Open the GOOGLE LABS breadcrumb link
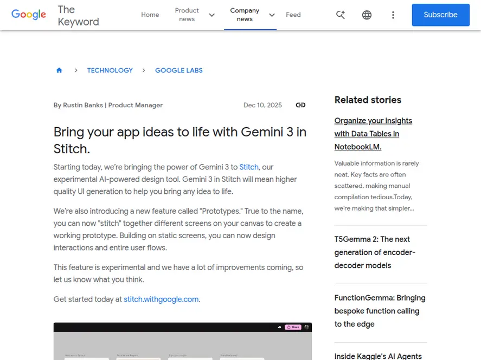Screen dimensions: 481x360 pos(179,70)
